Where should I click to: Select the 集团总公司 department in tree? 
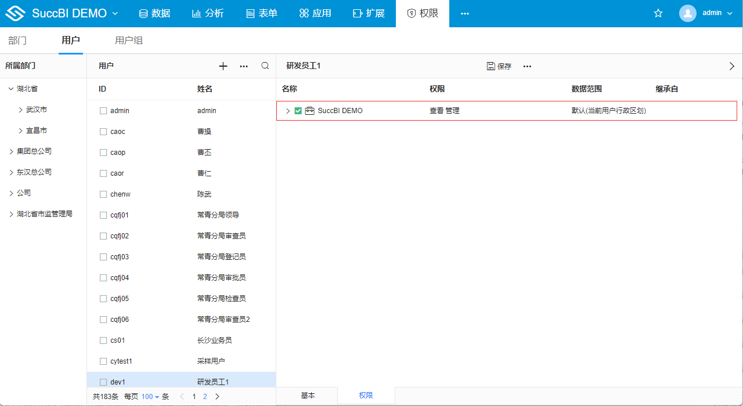click(34, 151)
